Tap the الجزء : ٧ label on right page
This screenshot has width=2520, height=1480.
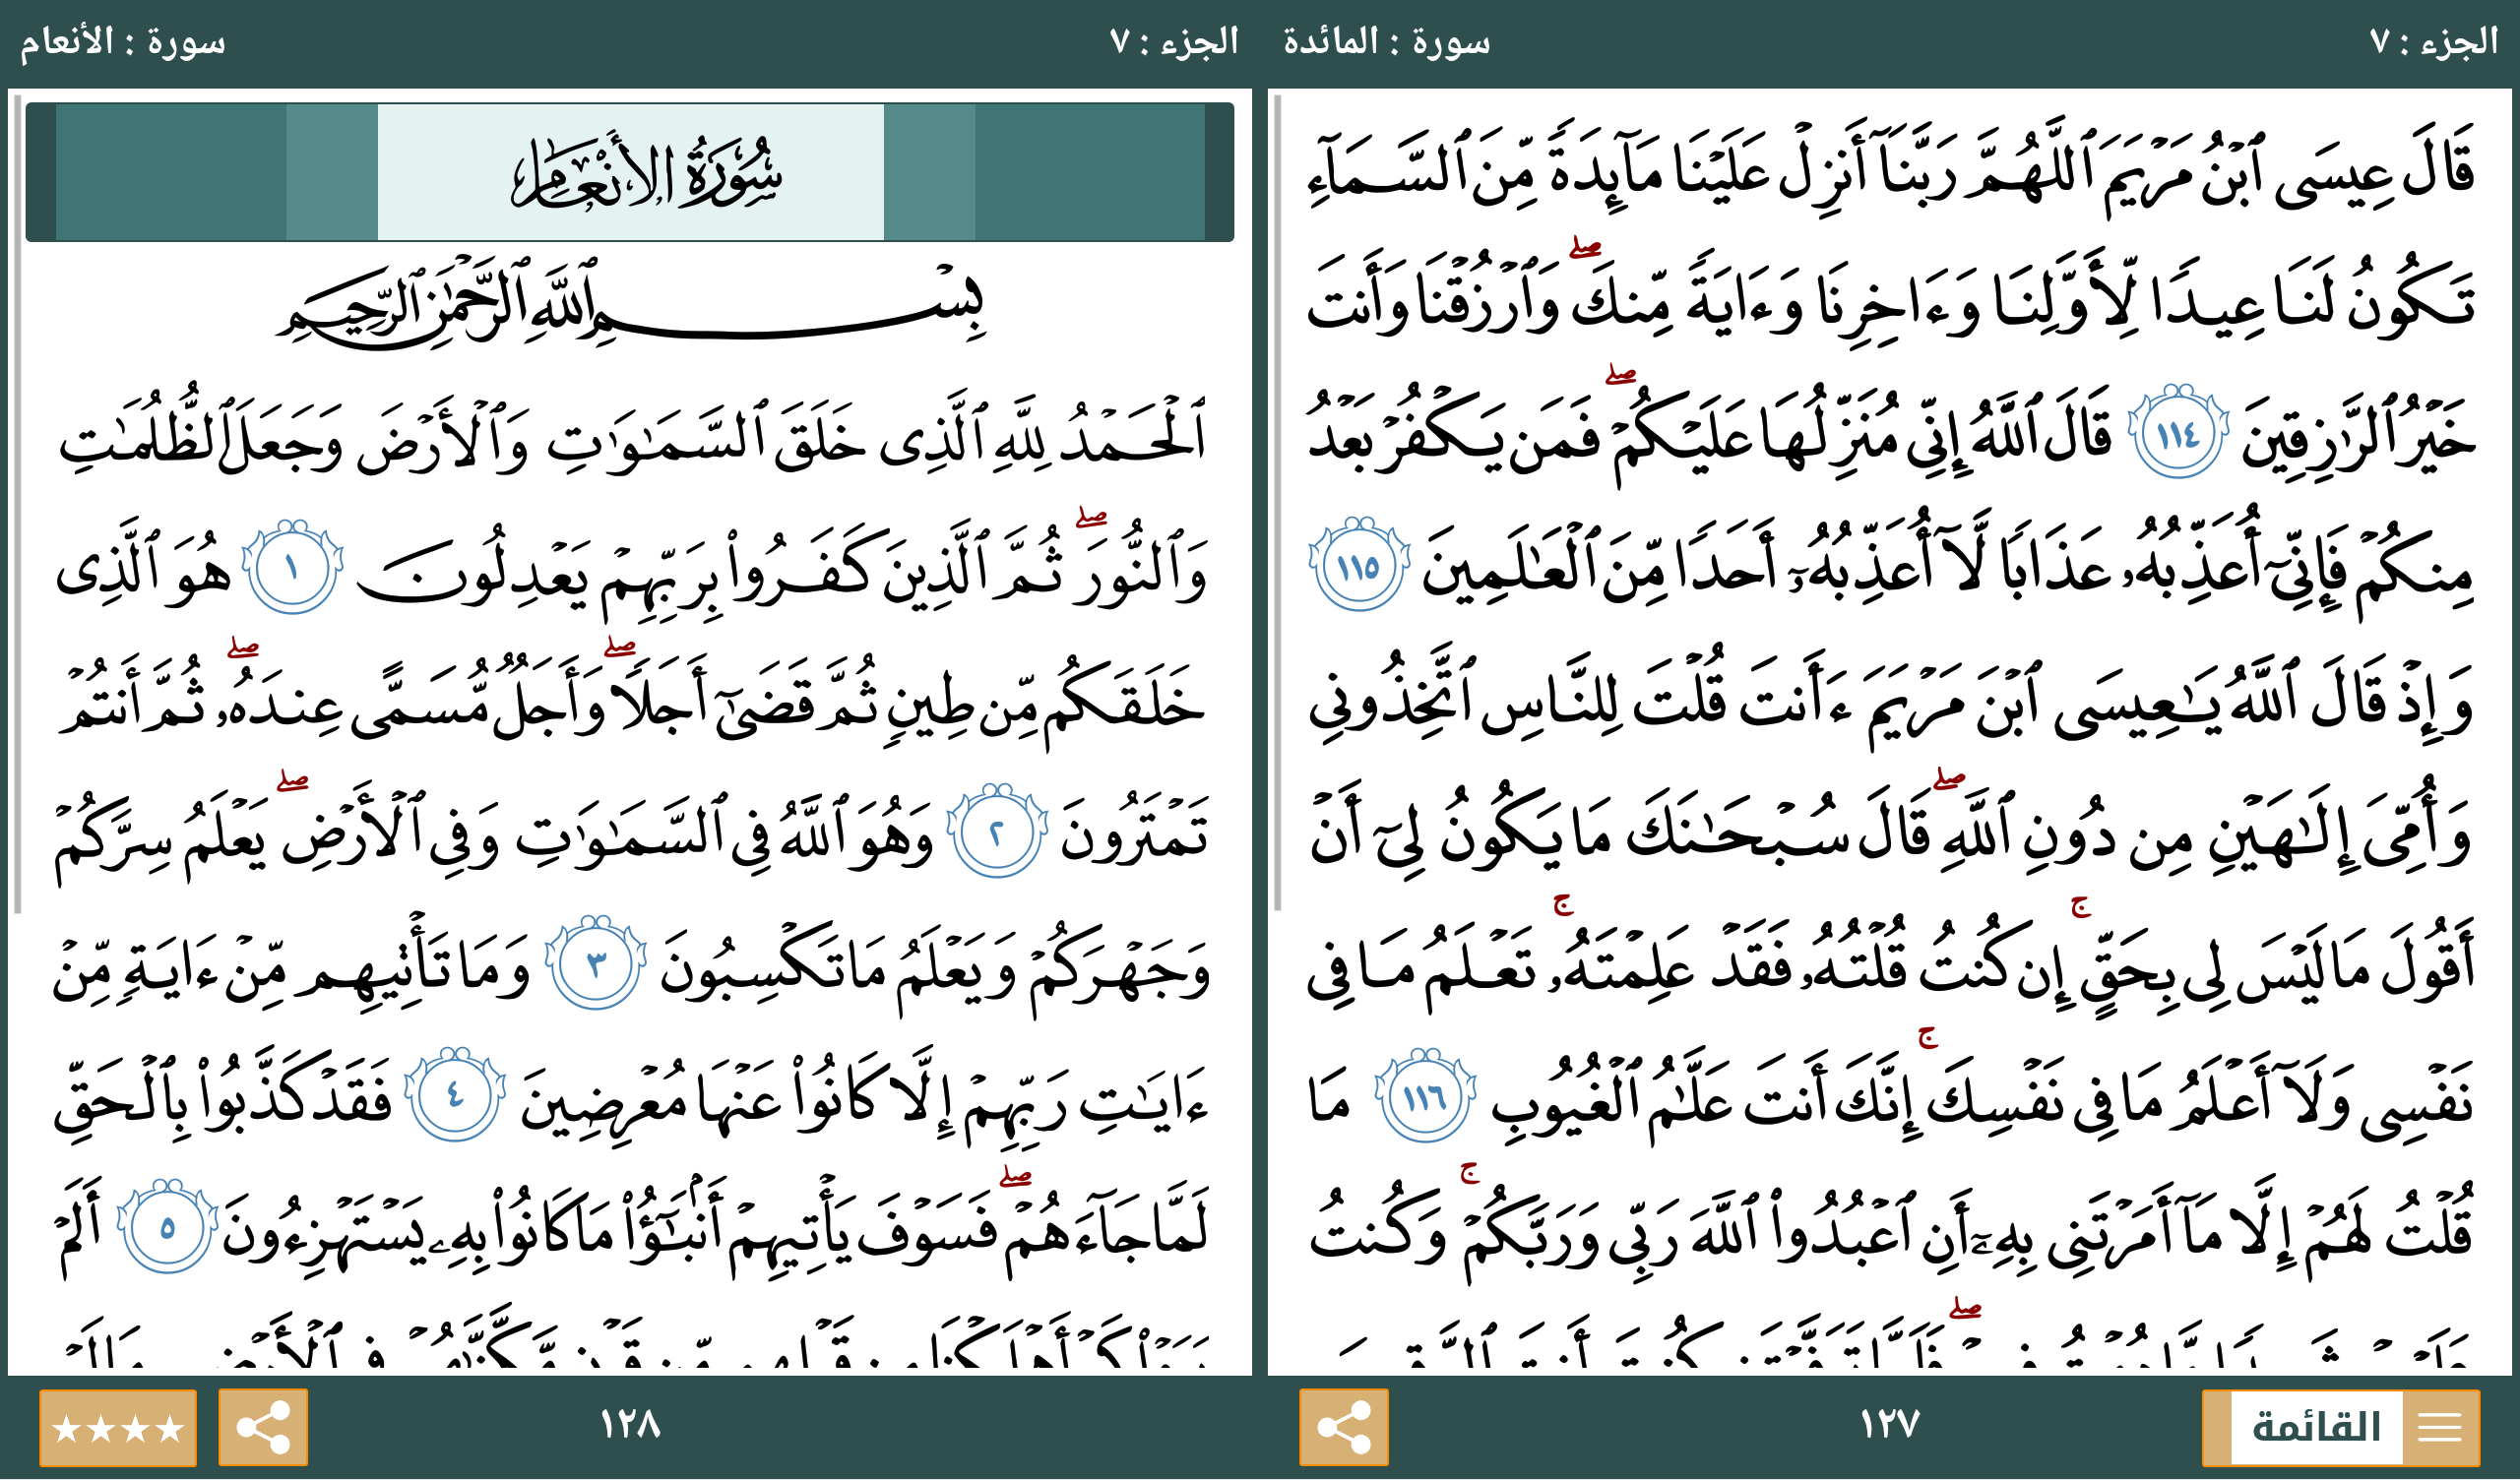pos(2433,42)
